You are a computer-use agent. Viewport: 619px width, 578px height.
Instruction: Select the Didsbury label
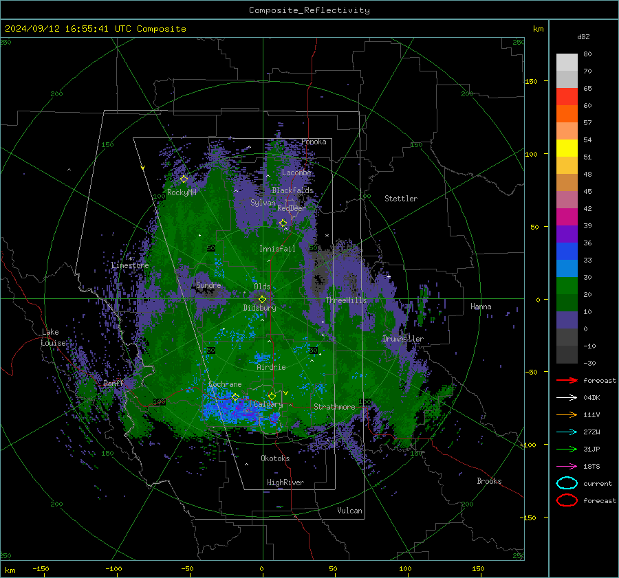[x=259, y=308]
